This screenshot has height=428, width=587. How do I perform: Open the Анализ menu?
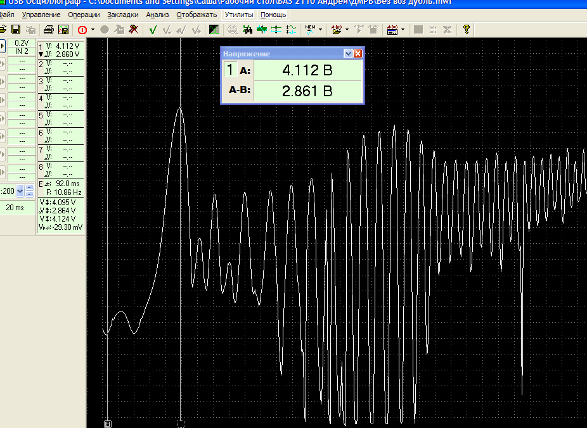point(157,15)
